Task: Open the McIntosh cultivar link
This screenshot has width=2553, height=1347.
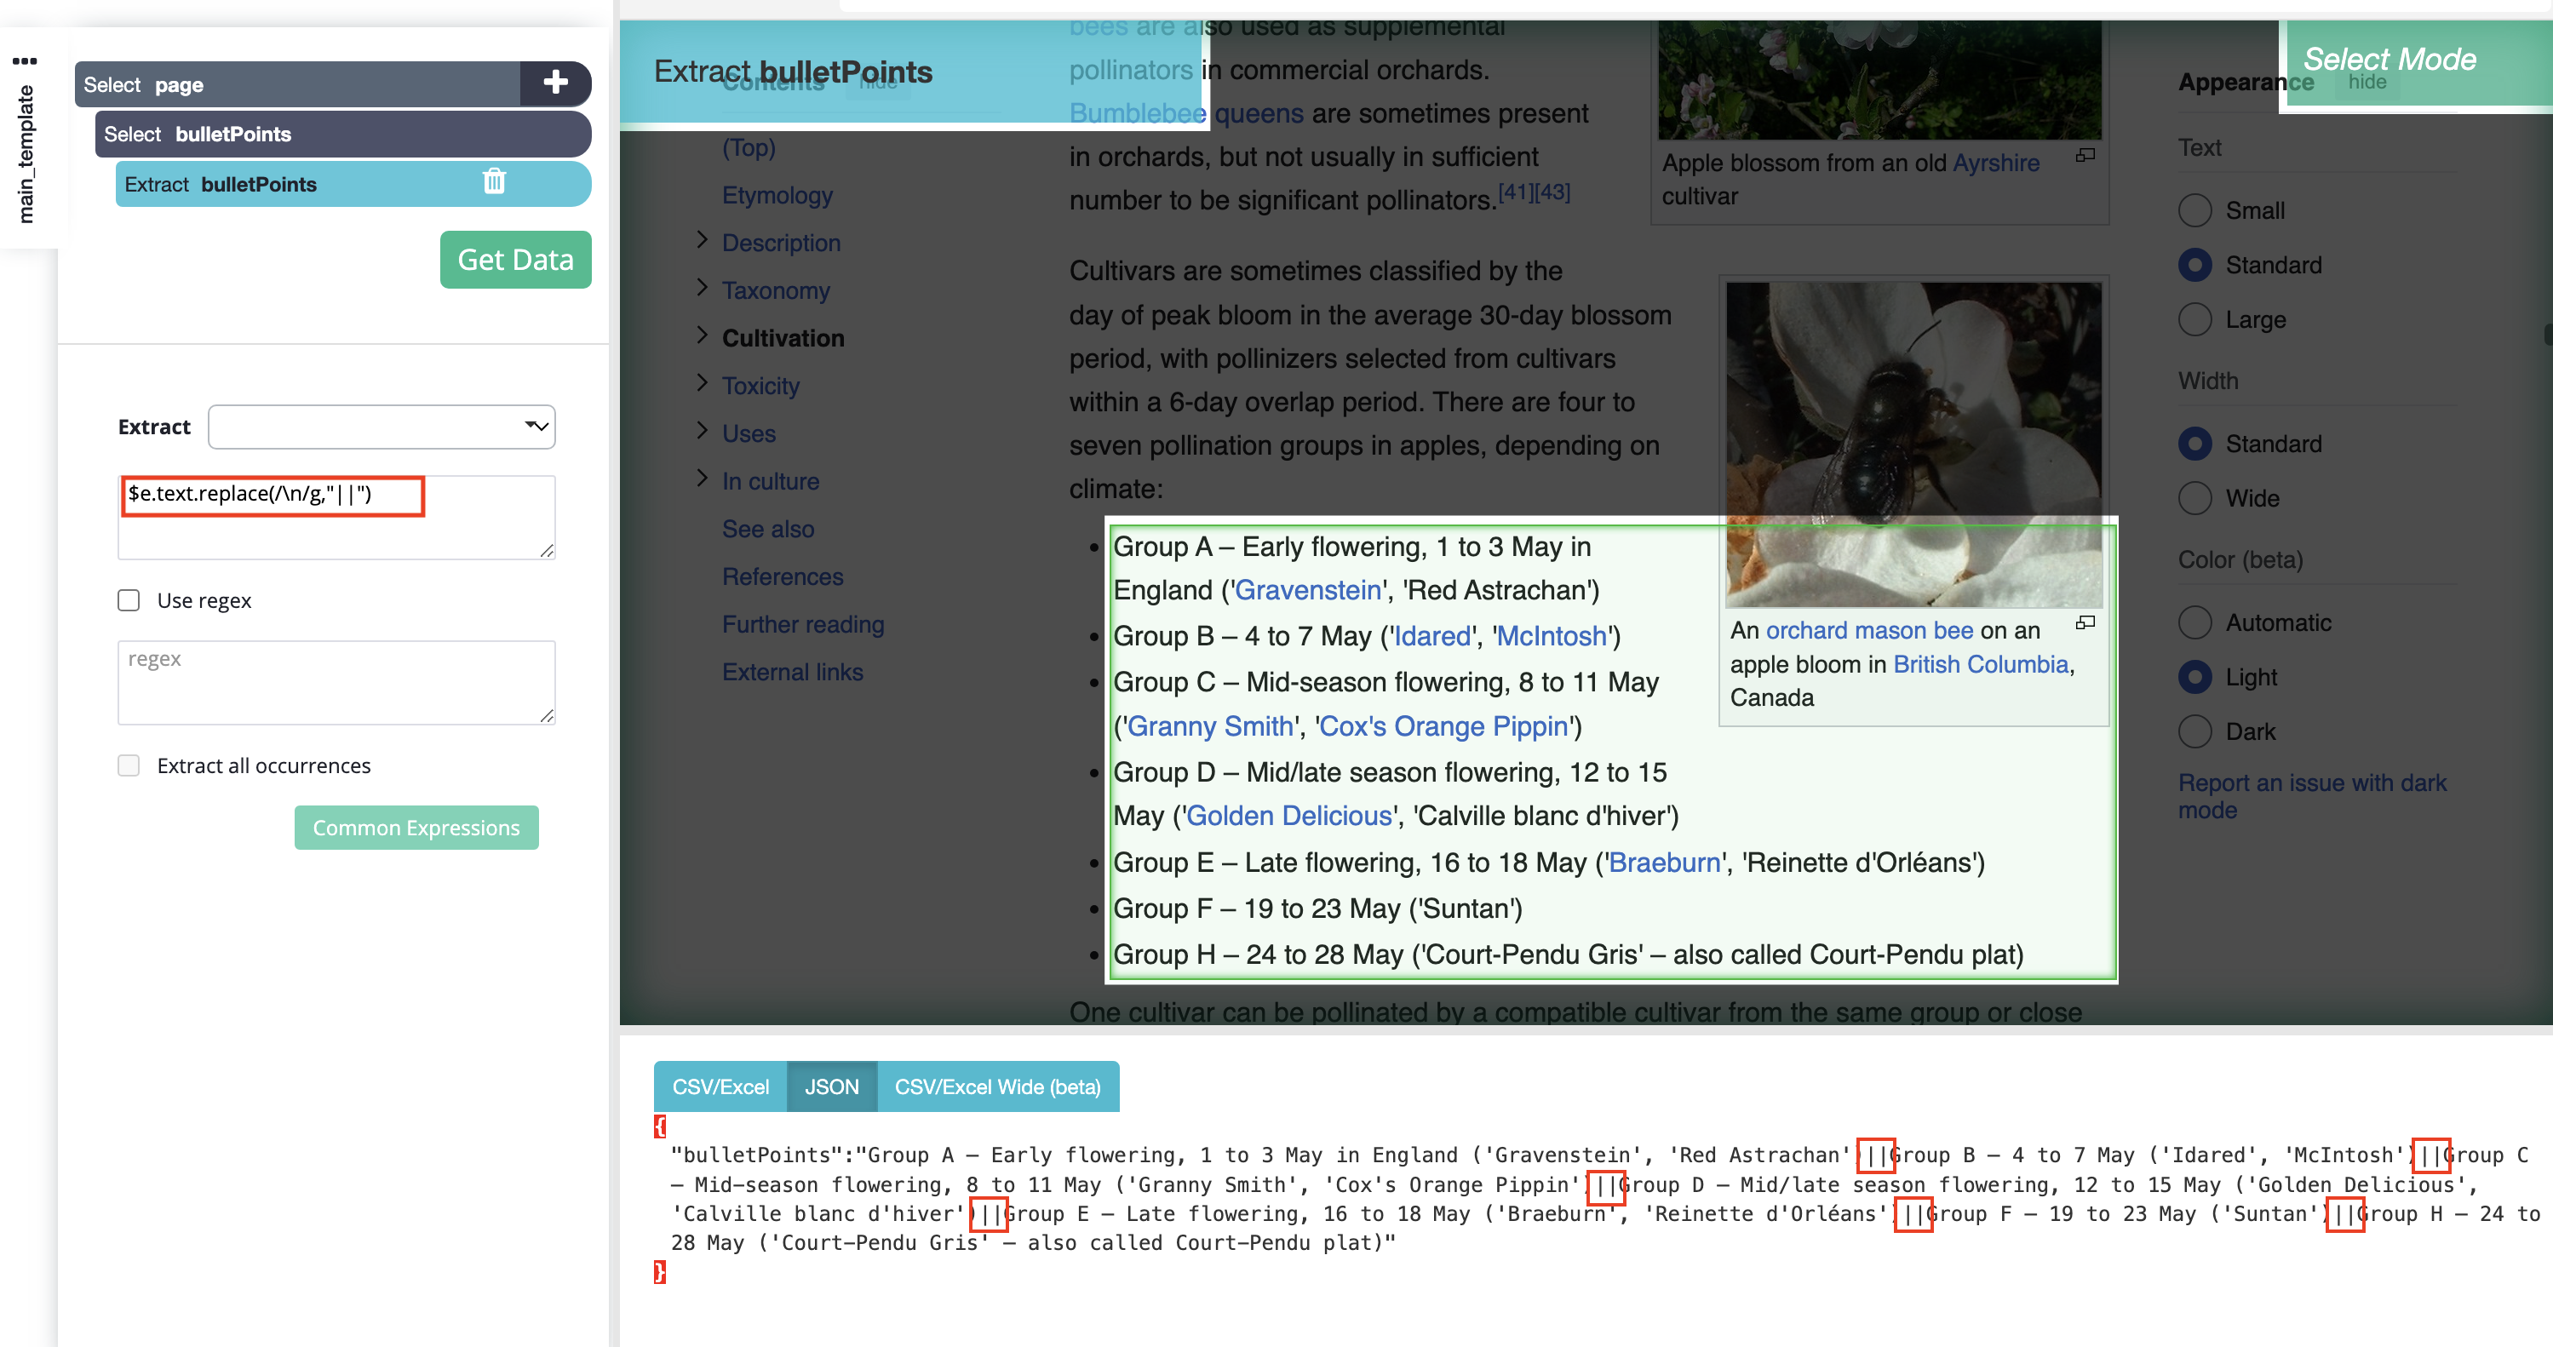Action: [x=1551, y=636]
